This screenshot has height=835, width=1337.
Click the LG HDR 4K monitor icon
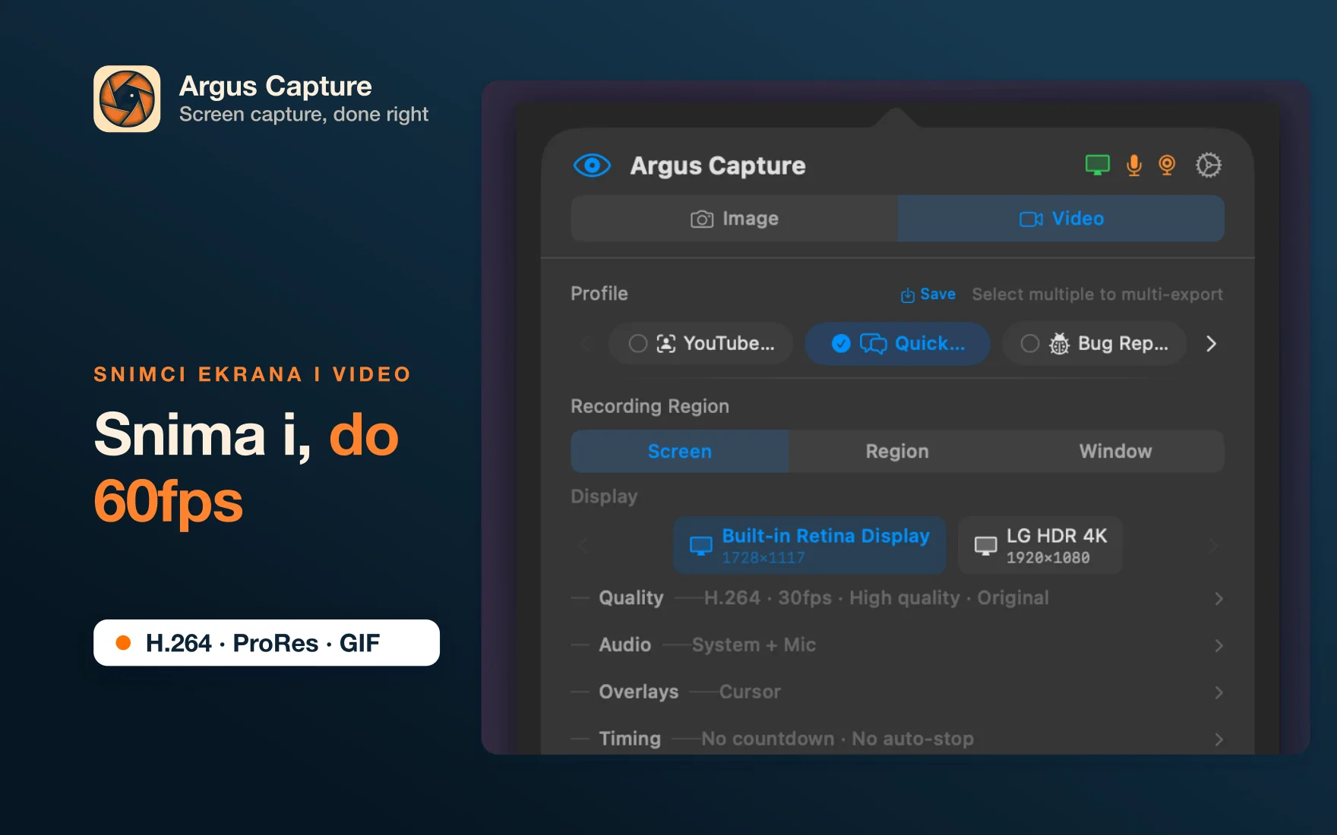[985, 545]
